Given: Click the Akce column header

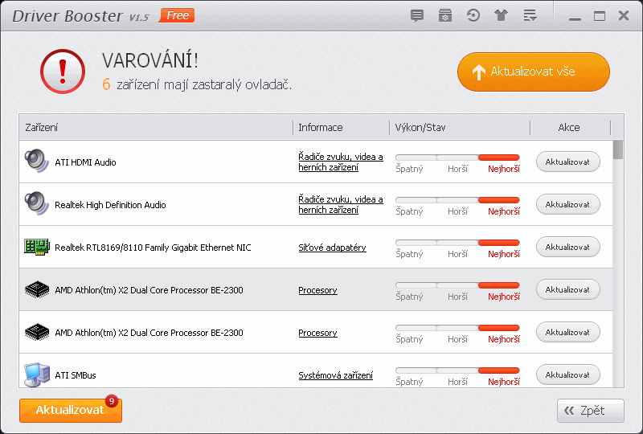Looking at the screenshot, I should pos(570,128).
